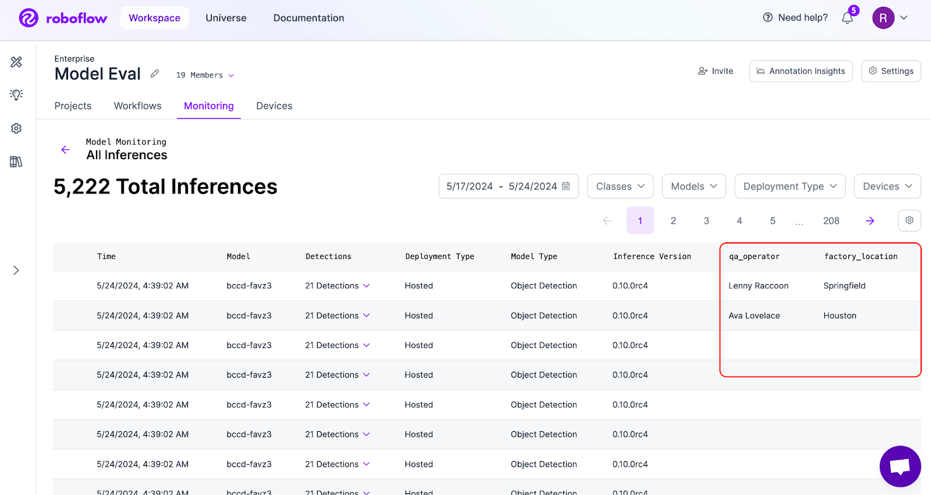
Task: Expand the Classes filter dropdown
Action: (620, 186)
